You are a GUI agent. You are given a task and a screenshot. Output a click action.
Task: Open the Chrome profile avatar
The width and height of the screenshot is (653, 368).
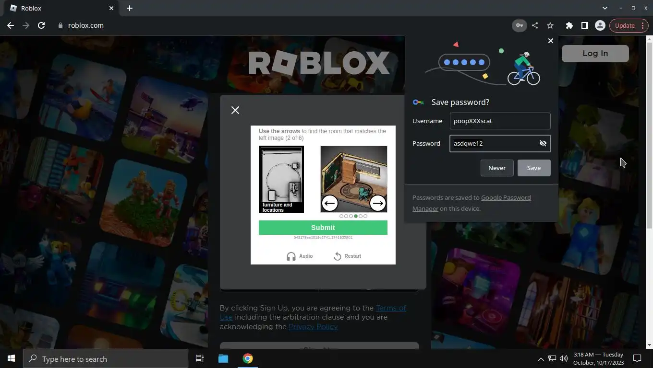(x=600, y=25)
